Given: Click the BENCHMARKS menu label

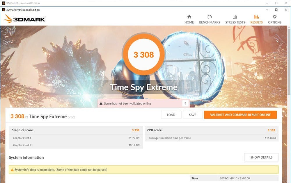Looking at the screenshot, I should coord(210,22).
